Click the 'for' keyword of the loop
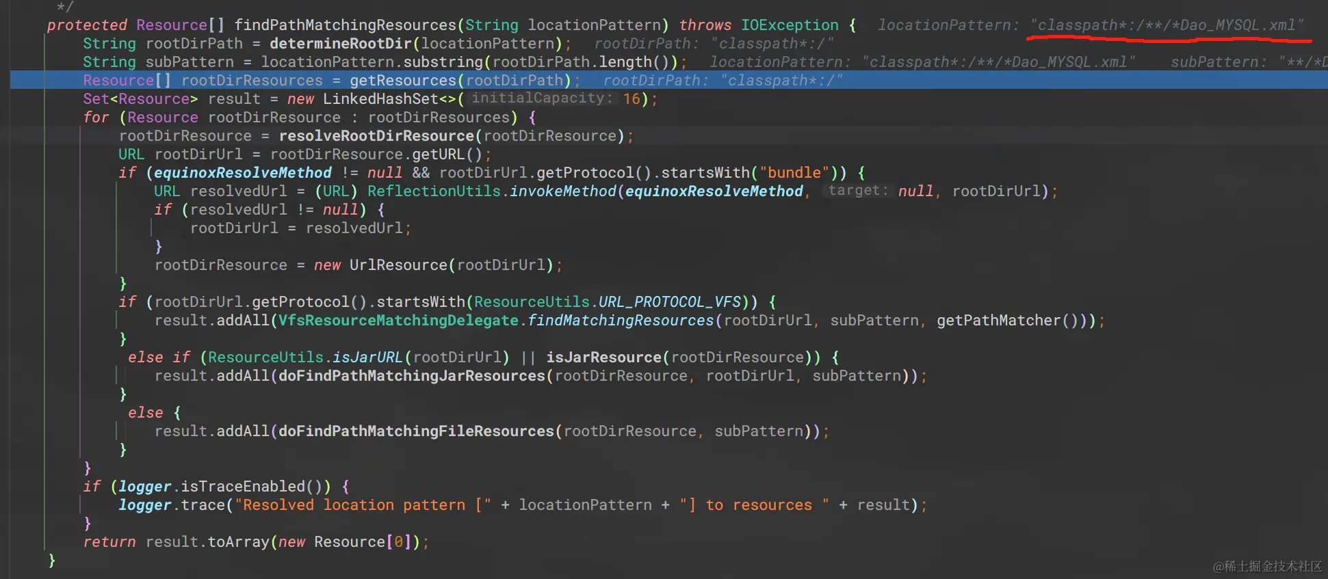1328x579 pixels. 96,118
